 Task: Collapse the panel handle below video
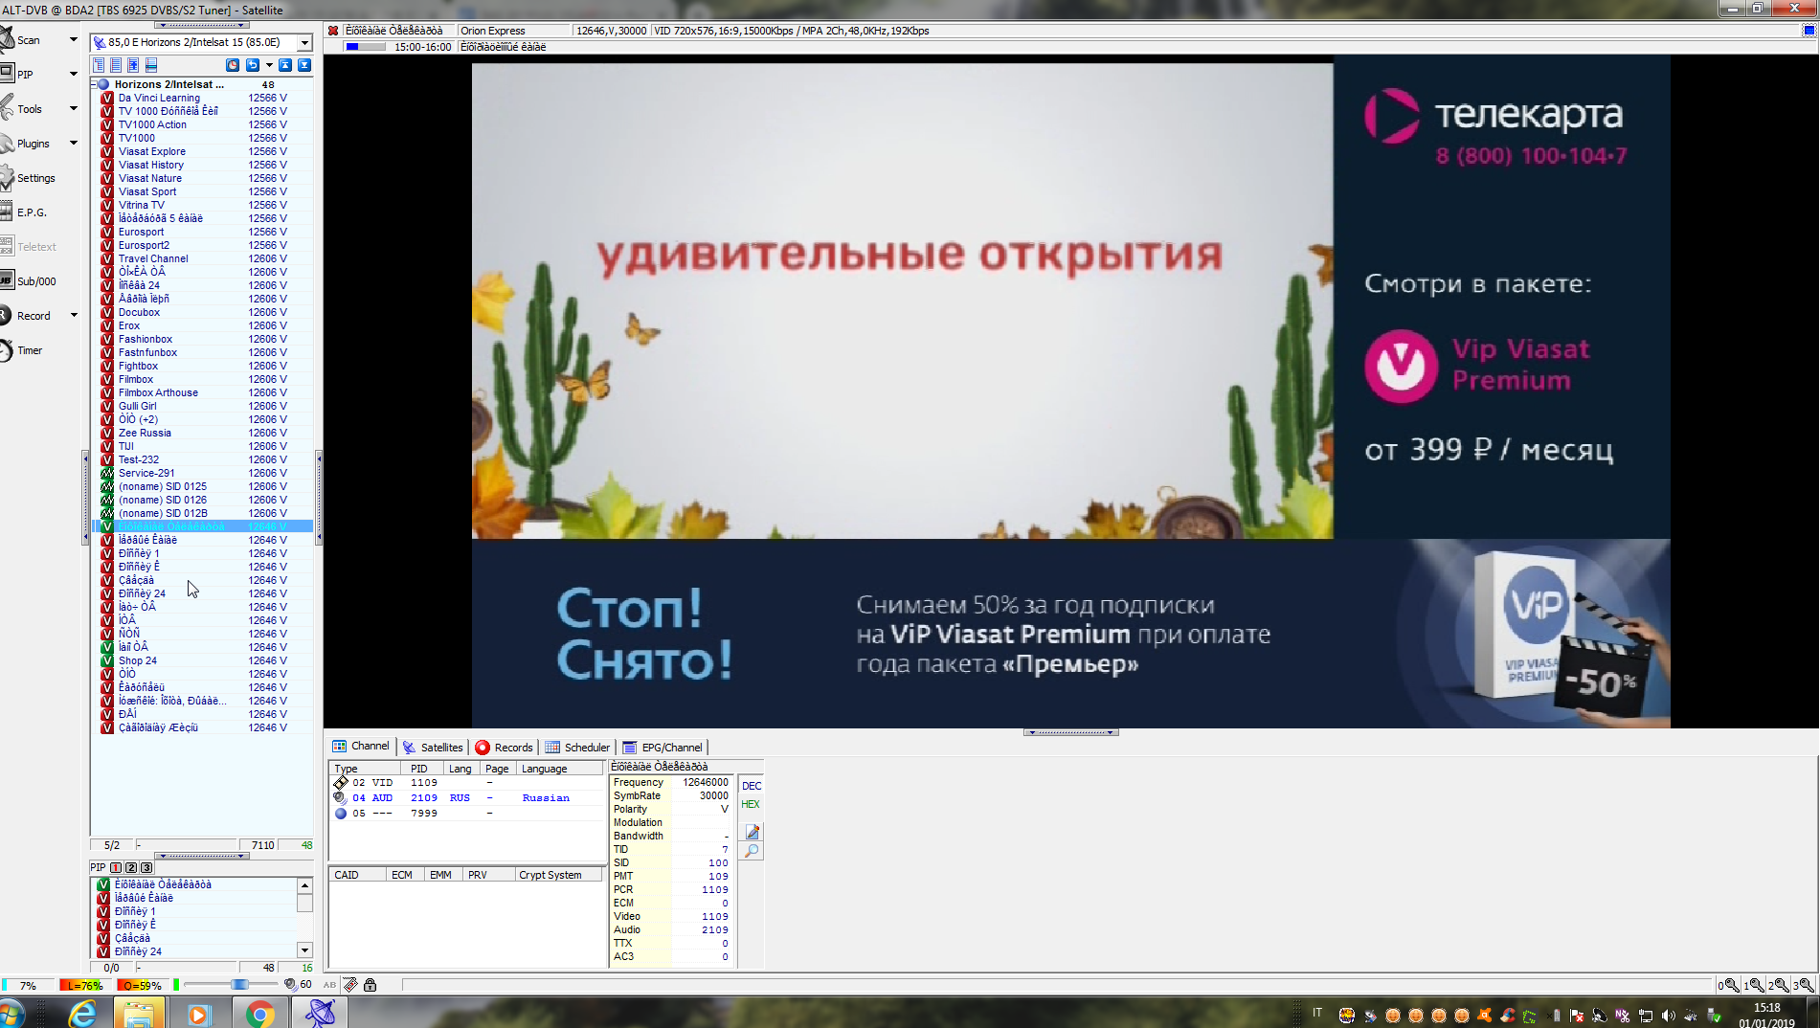pos(1070,732)
